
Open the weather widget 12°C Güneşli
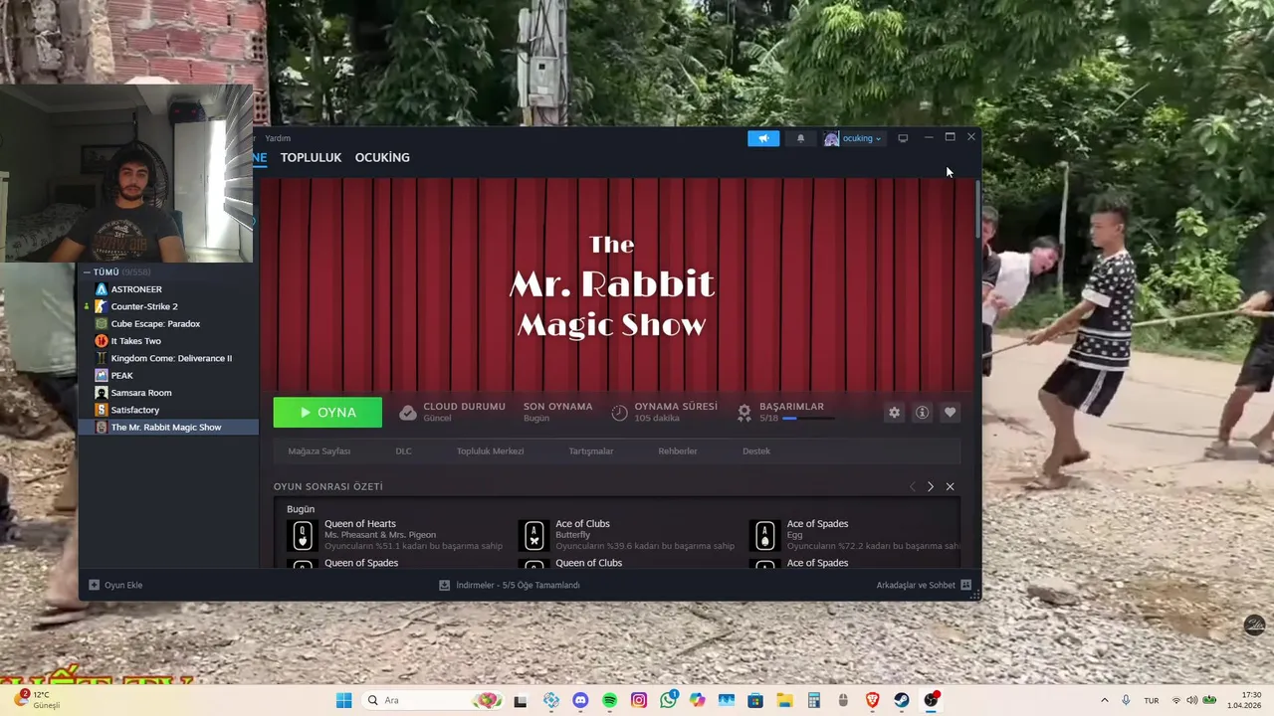(x=38, y=700)
